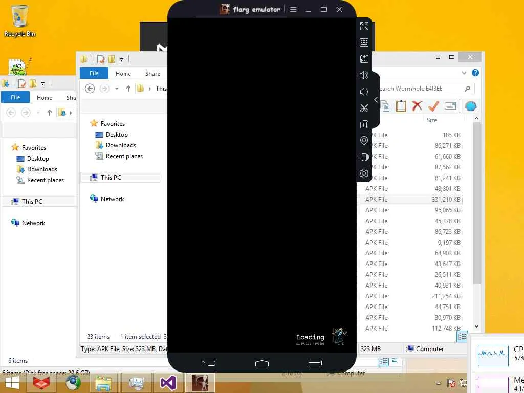Open emulator settings gear icon
The image size is (524, 393).
364,173
